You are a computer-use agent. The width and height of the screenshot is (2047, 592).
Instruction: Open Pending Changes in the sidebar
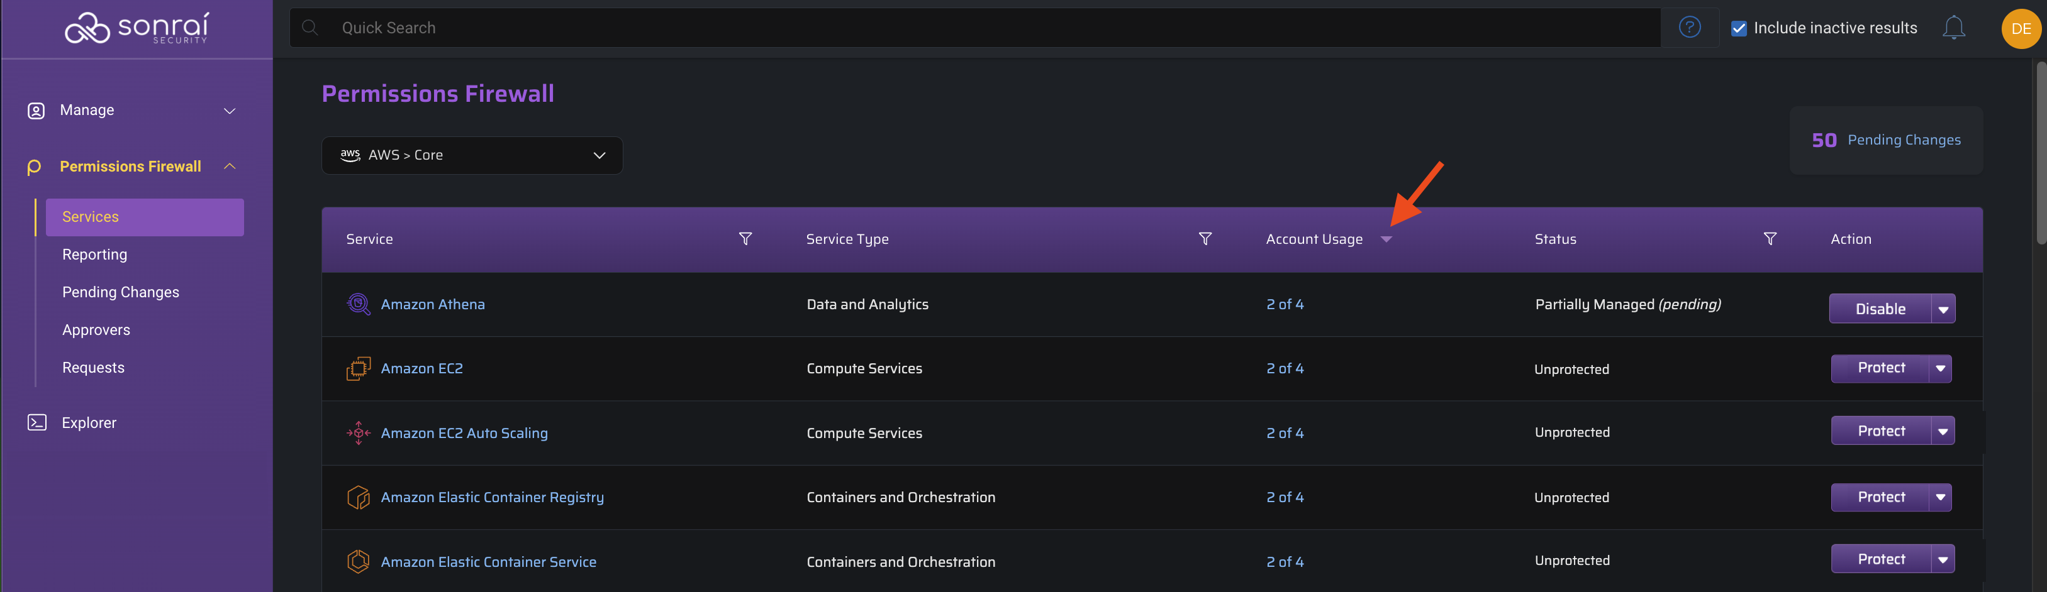click(121, 292)
